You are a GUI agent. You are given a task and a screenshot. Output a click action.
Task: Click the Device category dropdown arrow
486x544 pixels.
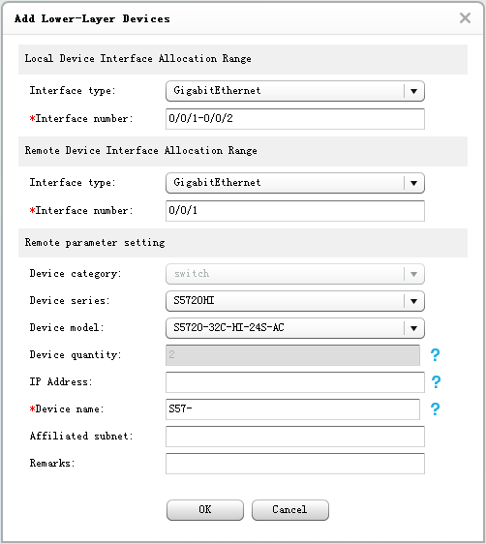[413, 274]
